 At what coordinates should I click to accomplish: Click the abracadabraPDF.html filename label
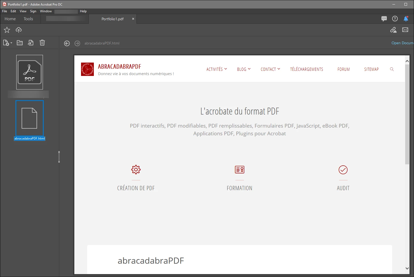click(30, 138)
